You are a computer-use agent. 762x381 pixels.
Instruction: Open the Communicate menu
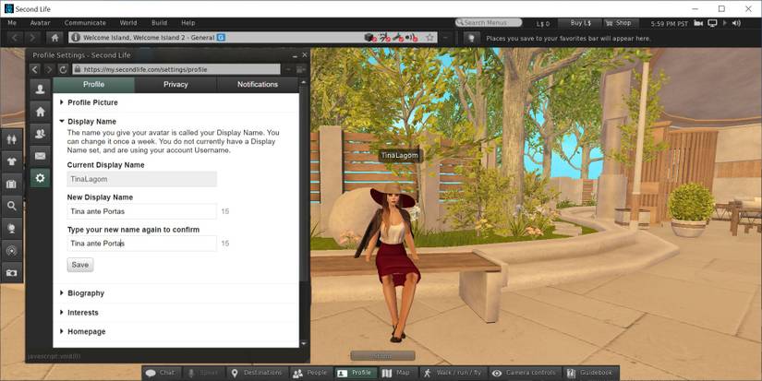(x=85, y=23)
